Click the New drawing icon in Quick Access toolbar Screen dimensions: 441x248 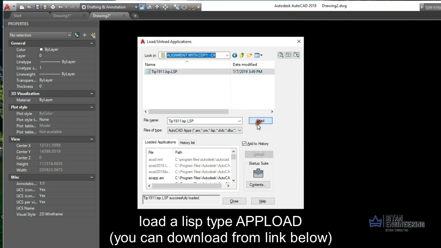(x=22, y=7)
